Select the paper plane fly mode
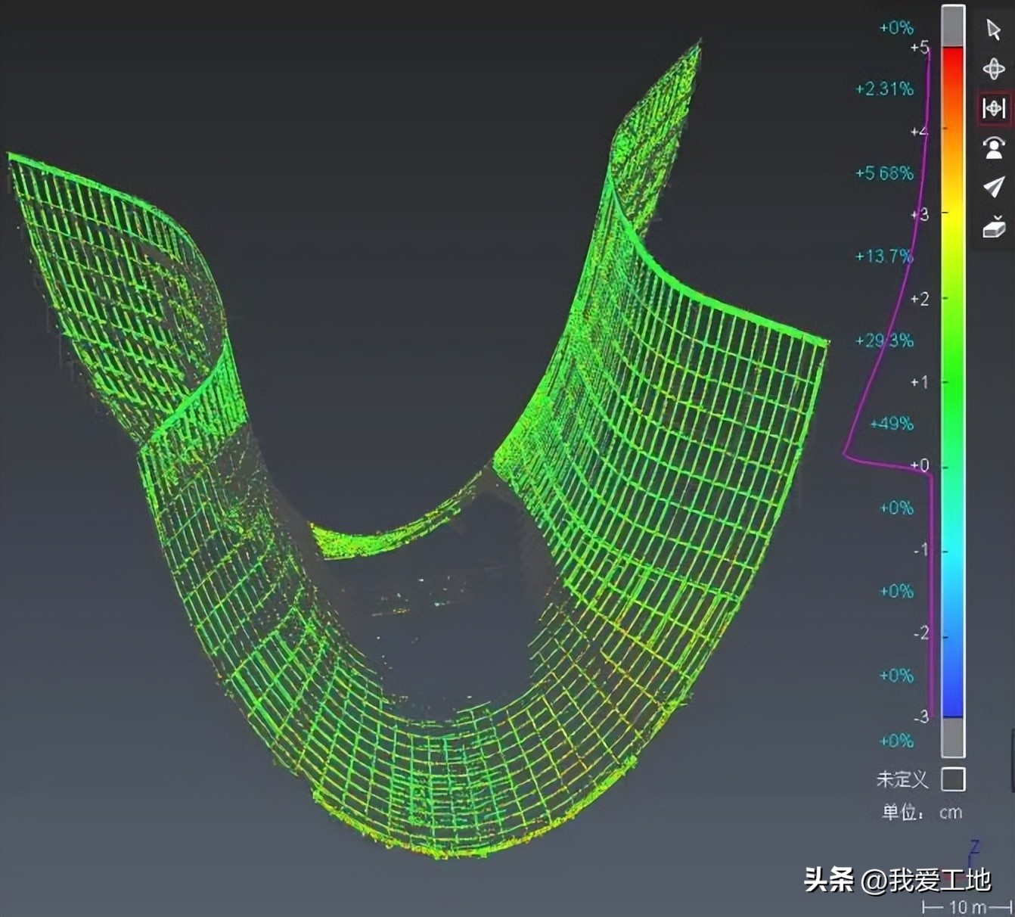The height and width of the screenshot is (917, 1015). [993, 186]
